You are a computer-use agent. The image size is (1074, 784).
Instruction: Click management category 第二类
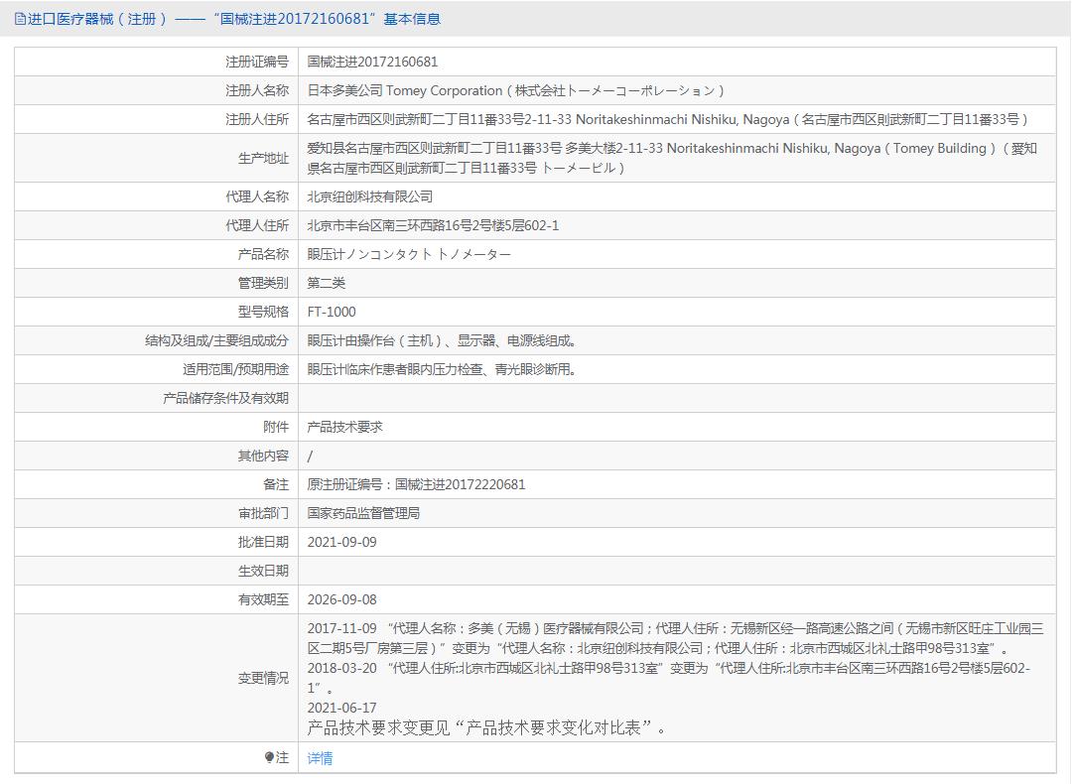[x=326, y=283]
